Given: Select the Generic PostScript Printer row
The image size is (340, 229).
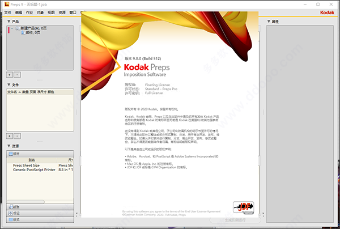Looking at the screenshot, I should (x=34, y=169).
